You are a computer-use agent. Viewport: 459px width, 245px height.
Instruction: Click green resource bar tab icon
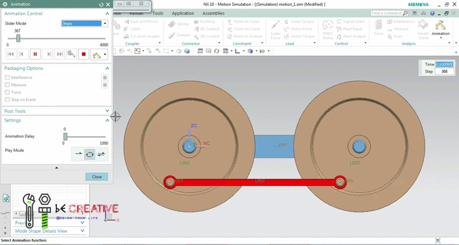[x=6, y=198]
